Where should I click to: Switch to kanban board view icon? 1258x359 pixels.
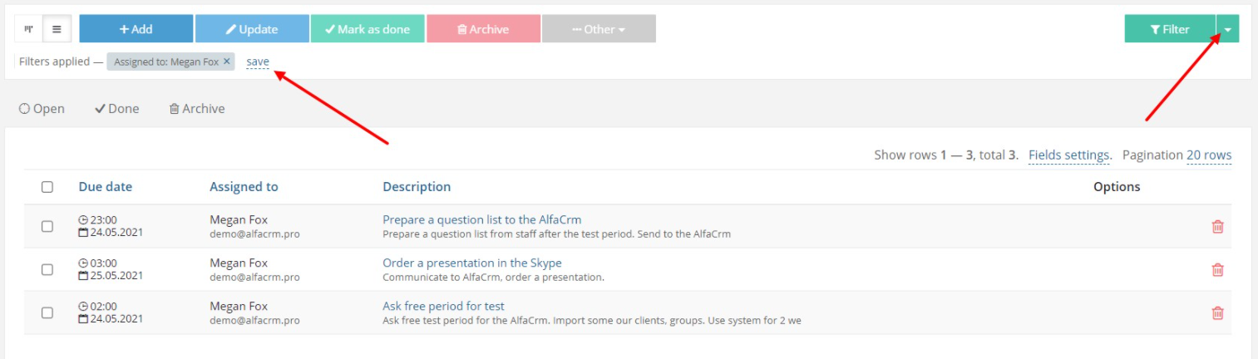(28, 29)
